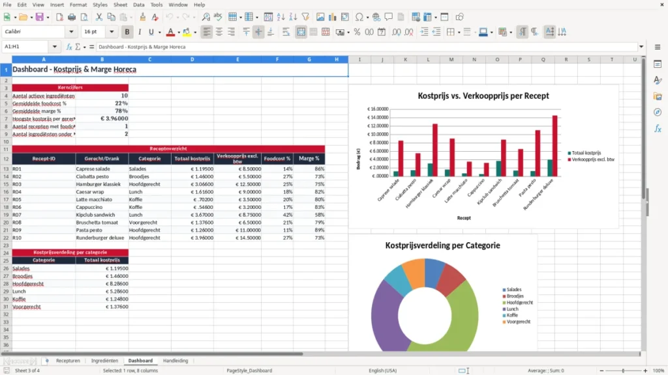Screen dimensions: 668x375
Task: Open the sidebar settings hamburger button
Action: 658,47
